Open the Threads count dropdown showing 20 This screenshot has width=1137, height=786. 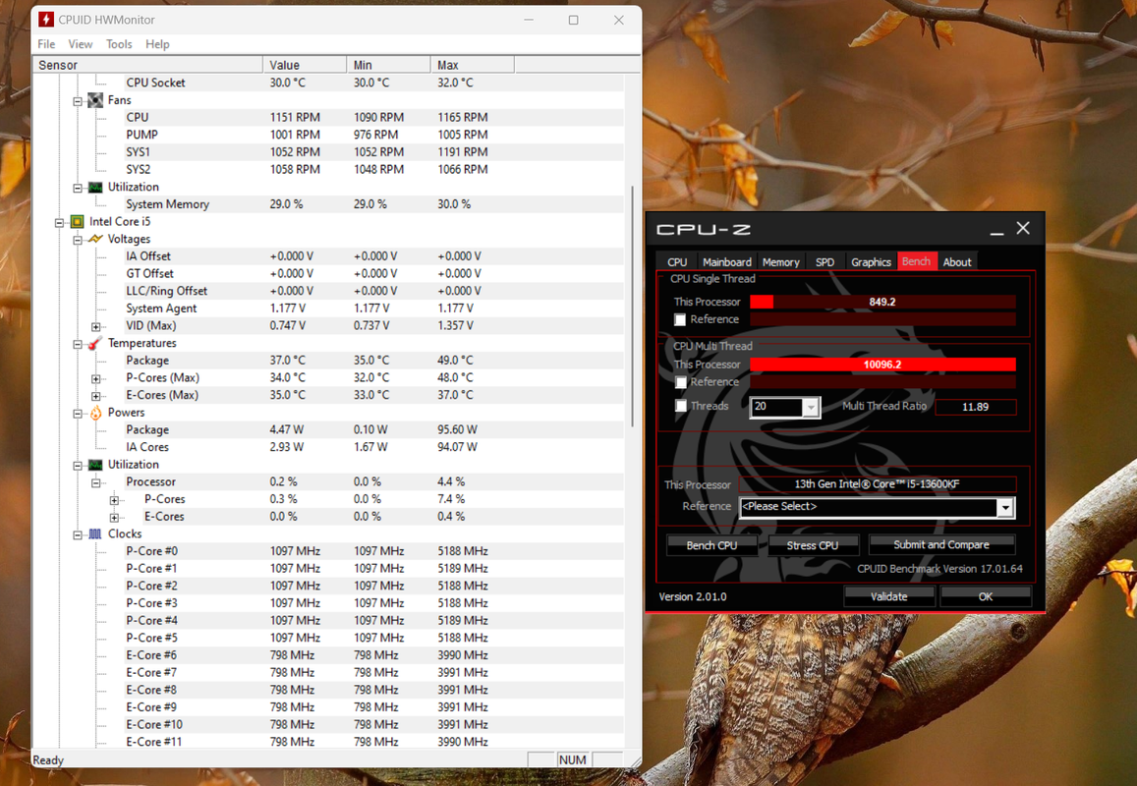coord(812,408)
